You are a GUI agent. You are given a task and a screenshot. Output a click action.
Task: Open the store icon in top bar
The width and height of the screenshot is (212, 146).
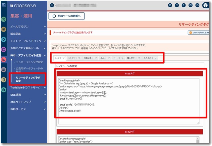[170, 5]
